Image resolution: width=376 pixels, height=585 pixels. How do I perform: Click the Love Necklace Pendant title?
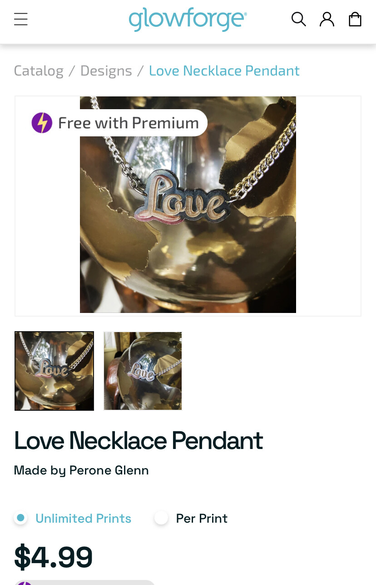(139, 440)
